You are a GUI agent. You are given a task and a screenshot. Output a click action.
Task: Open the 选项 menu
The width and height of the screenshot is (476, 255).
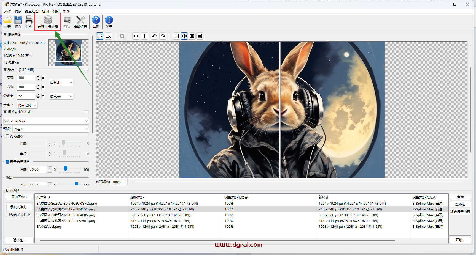tap(45, 11)
